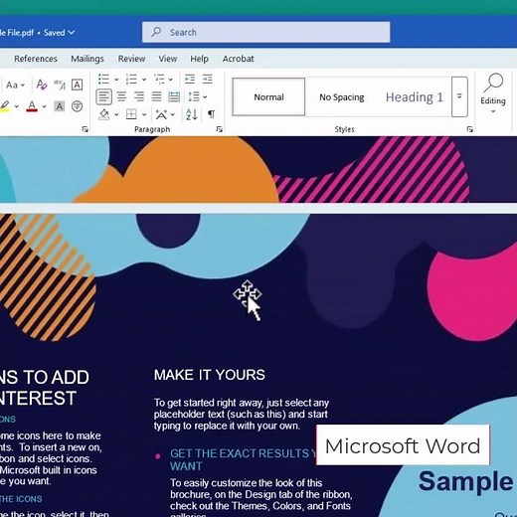Click the Line and Paragraph Spacing icon
This screenshot has width=517, height=517.
(x=194, y=96)
